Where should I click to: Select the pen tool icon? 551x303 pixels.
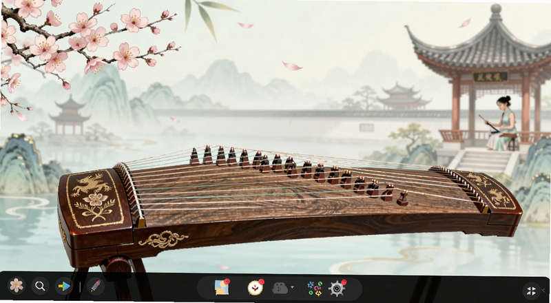96,286
